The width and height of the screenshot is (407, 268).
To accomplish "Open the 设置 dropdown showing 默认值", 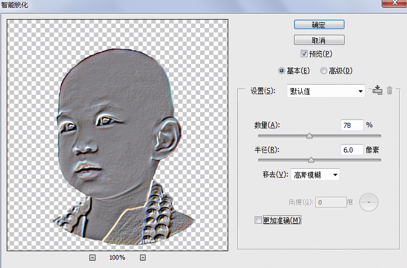I will click(x=325, y=91).
